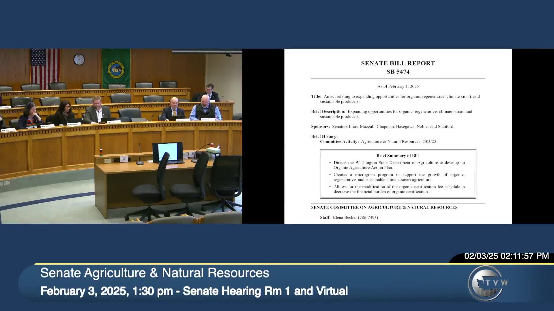Click the February 3, 2025 hearing subtitle
The height and width of the screenshot is (311, 554).
[x=194, y=291]
